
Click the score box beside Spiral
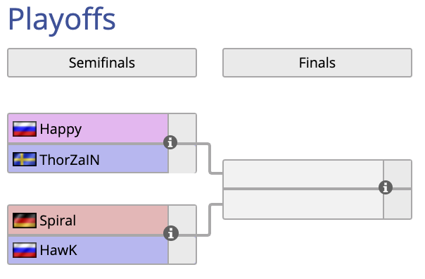pos(182,220)
